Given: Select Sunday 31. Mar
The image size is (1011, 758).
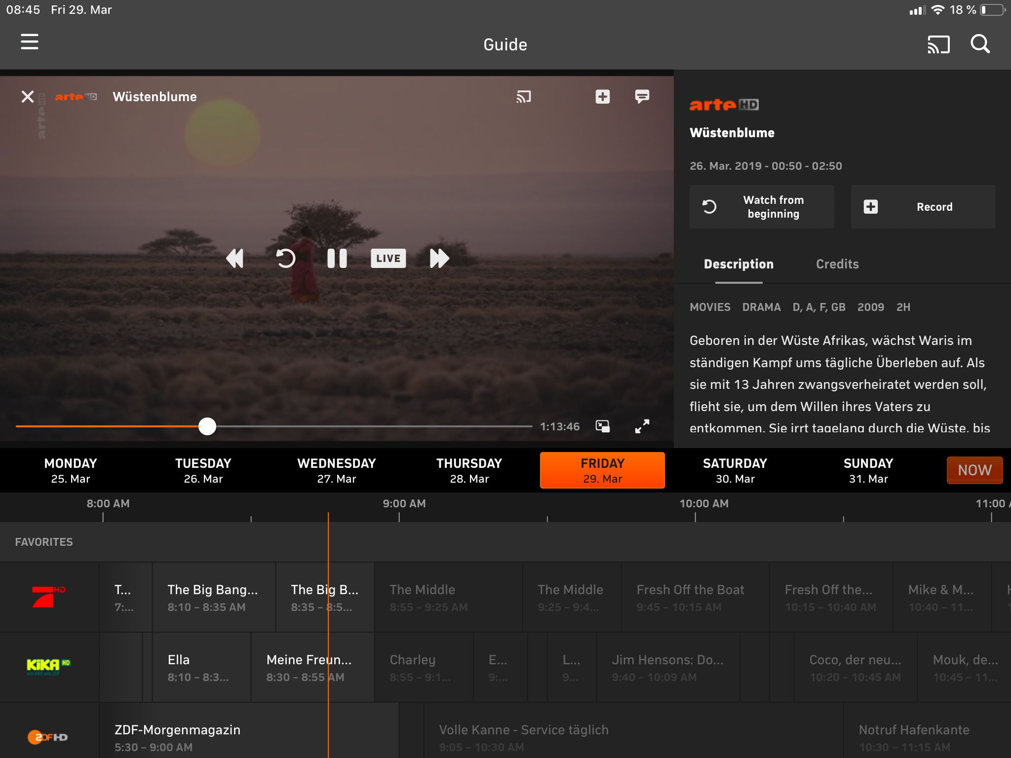Looking at the screenshot, I should tap(868, 470).
